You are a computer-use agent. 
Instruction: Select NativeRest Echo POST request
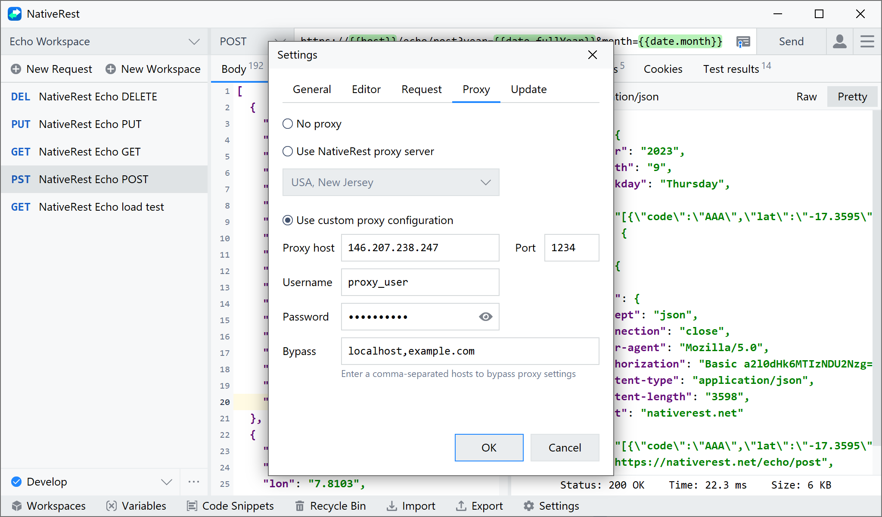tap(104, 179)
